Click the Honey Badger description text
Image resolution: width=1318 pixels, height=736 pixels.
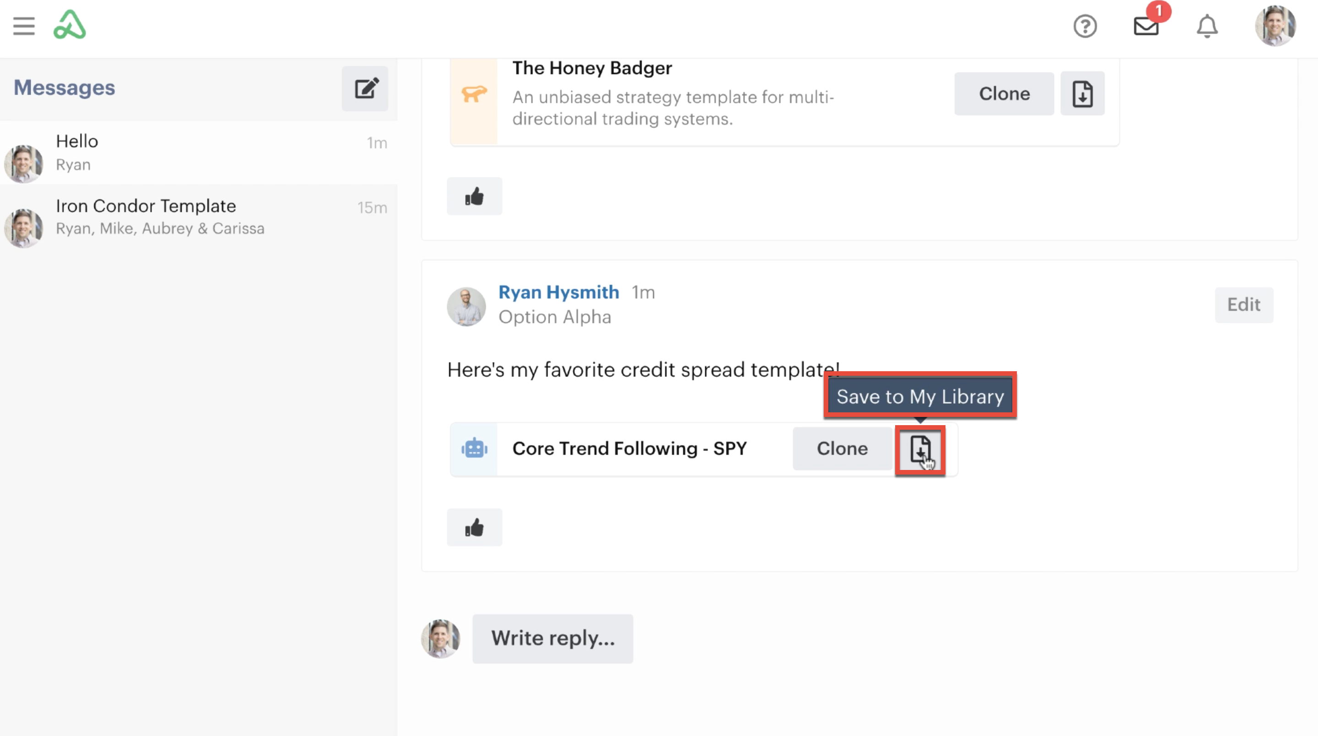[673, 108]
